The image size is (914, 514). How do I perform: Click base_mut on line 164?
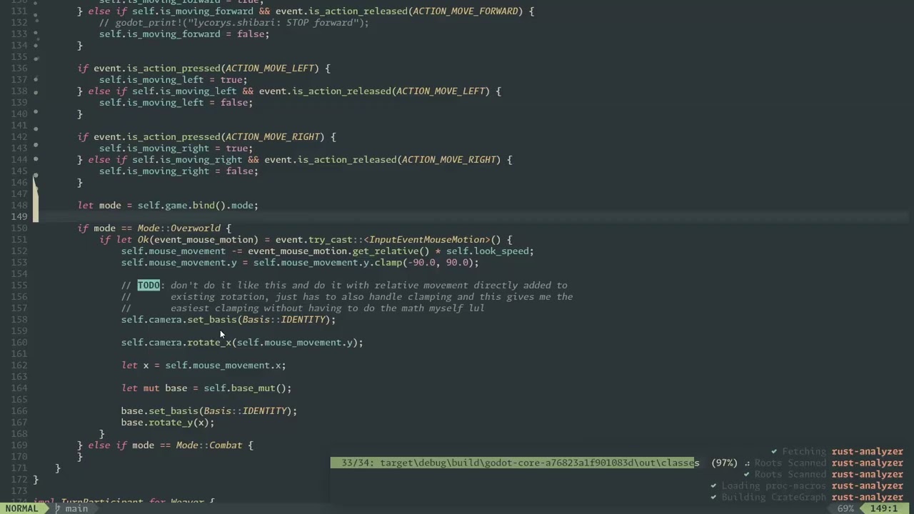pyautogui.click(x=253, y=388)
